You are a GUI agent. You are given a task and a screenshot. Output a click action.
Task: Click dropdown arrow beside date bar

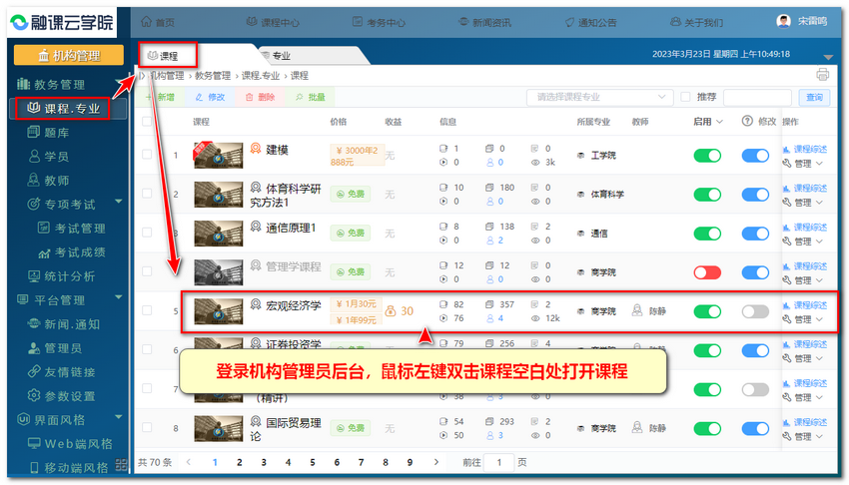(828, 57)
